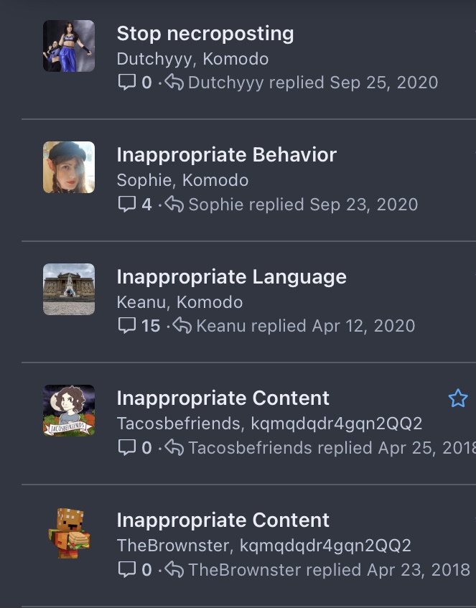Open Inappropriate Content thread by Tacosbefriends
The image size is (476, 608).
pyautogui.click(x=223, y=398)
